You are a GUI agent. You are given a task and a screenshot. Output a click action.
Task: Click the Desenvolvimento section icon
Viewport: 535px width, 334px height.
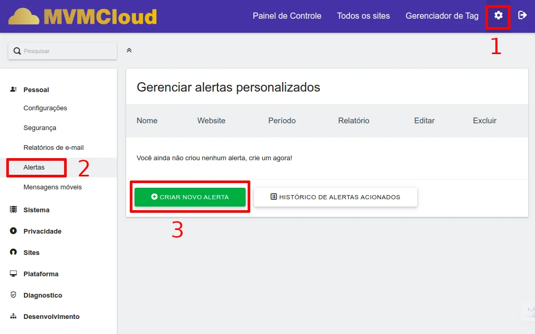pos(14,316)
